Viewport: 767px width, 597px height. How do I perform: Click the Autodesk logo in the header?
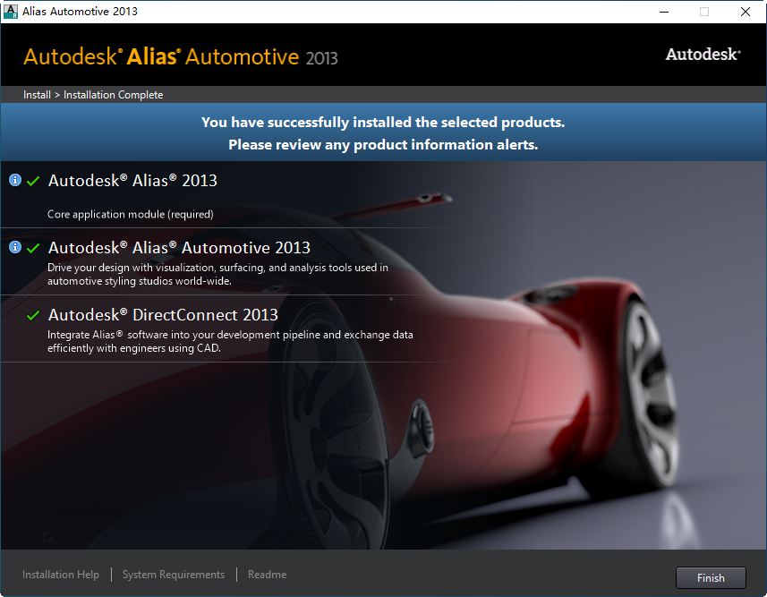pyautogui.click(x=703, y=54)
